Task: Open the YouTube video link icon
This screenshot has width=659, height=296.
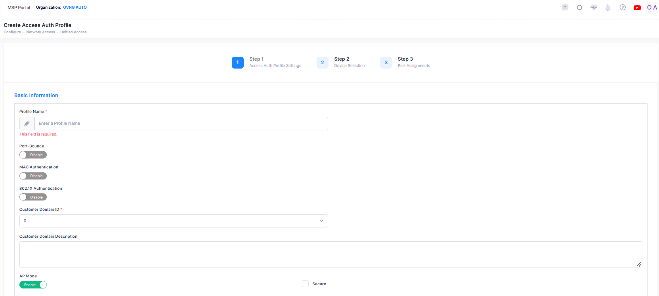Action: [637, 8]
